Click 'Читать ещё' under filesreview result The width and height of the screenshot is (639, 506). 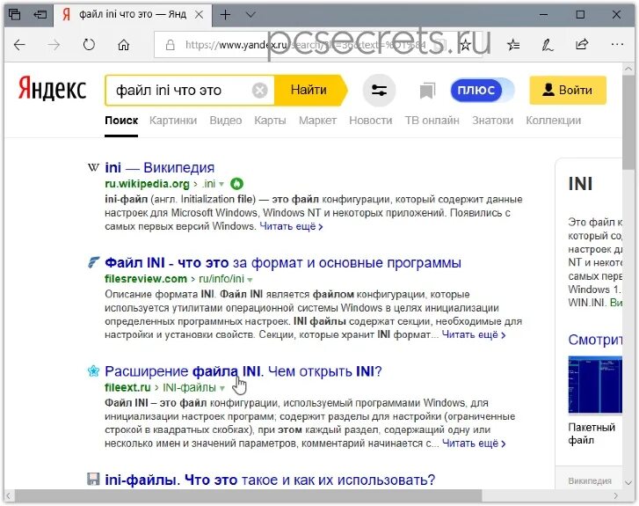(x=473, y=334)
